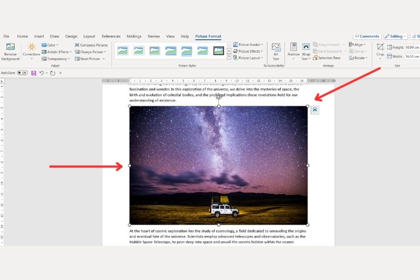Expand the Reset Picture arrow

[x=104, y=59]
